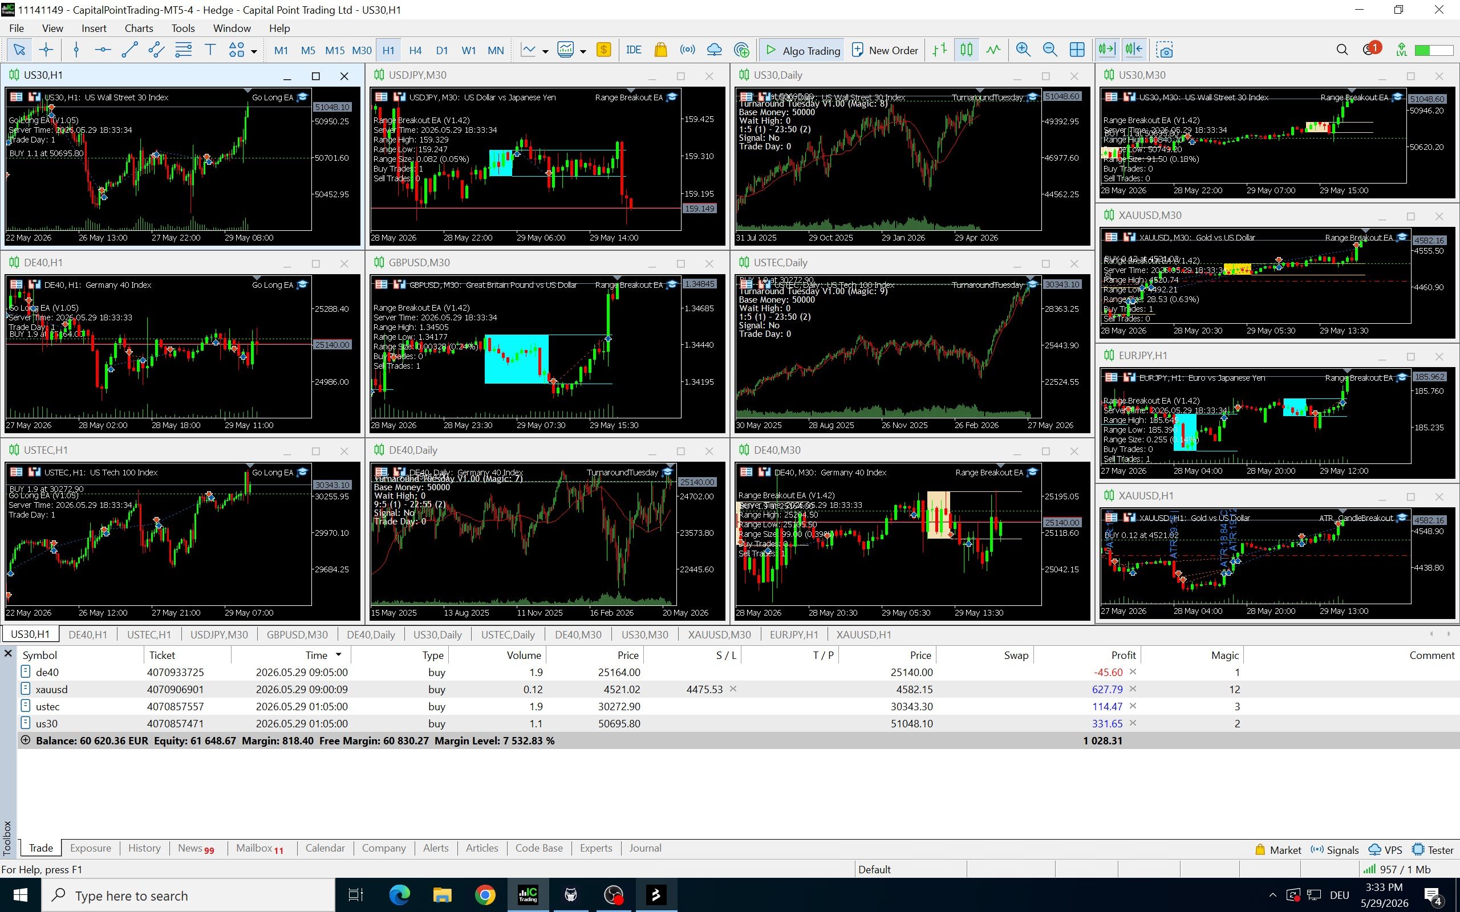The width and height of the screenshot is (1460, 912).
Task: Select the crosshair tool
Action: pyautogui.click(x=46, y=50)
